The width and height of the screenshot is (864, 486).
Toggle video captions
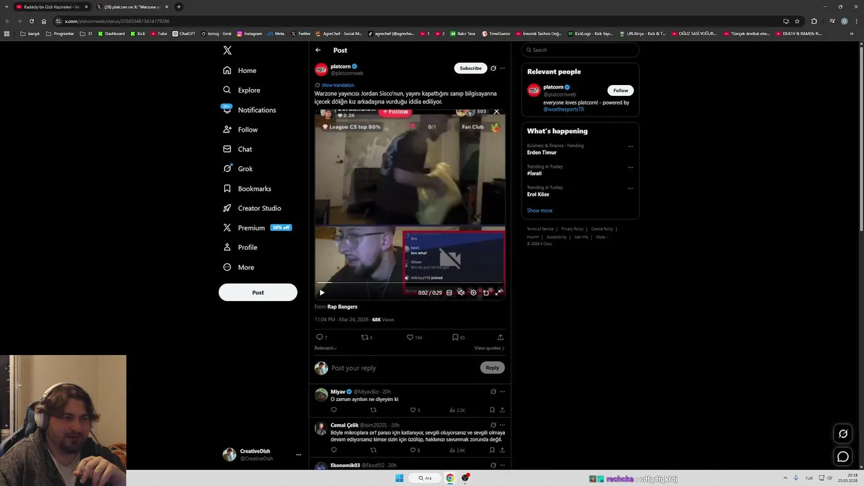449,292
